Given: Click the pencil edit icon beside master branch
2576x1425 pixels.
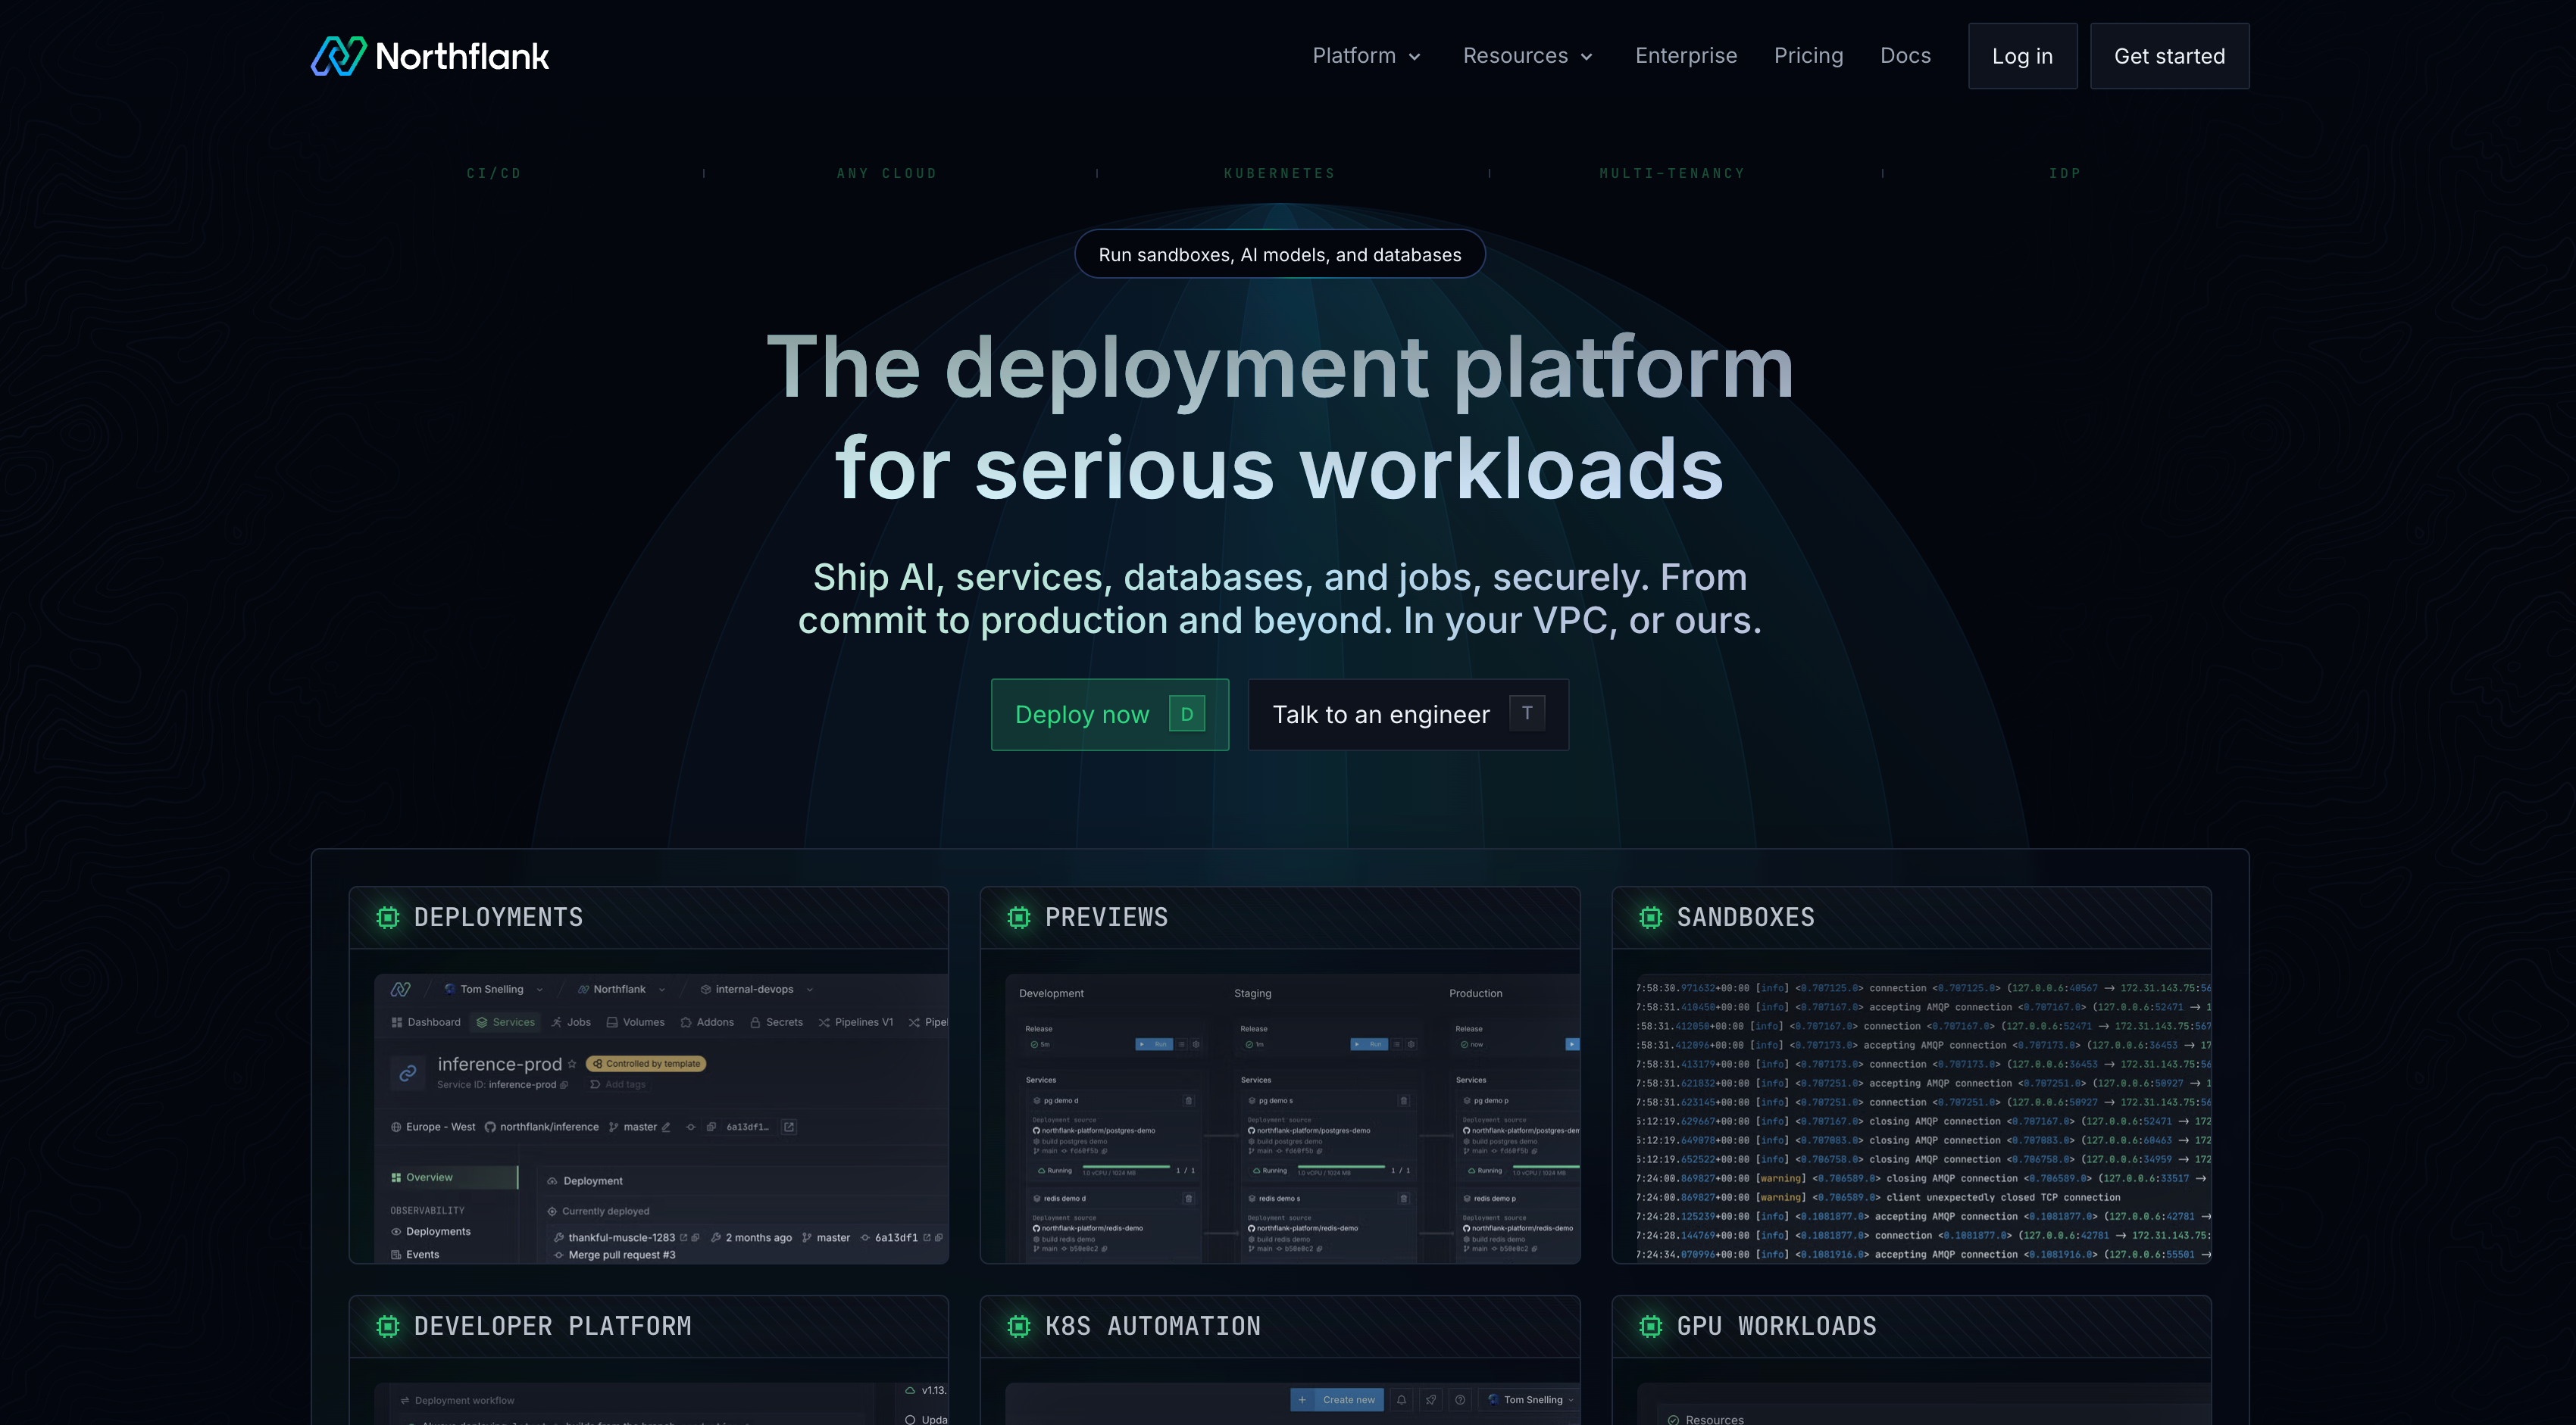Looking at the screenshot, I should click(x=666, y=1127).
